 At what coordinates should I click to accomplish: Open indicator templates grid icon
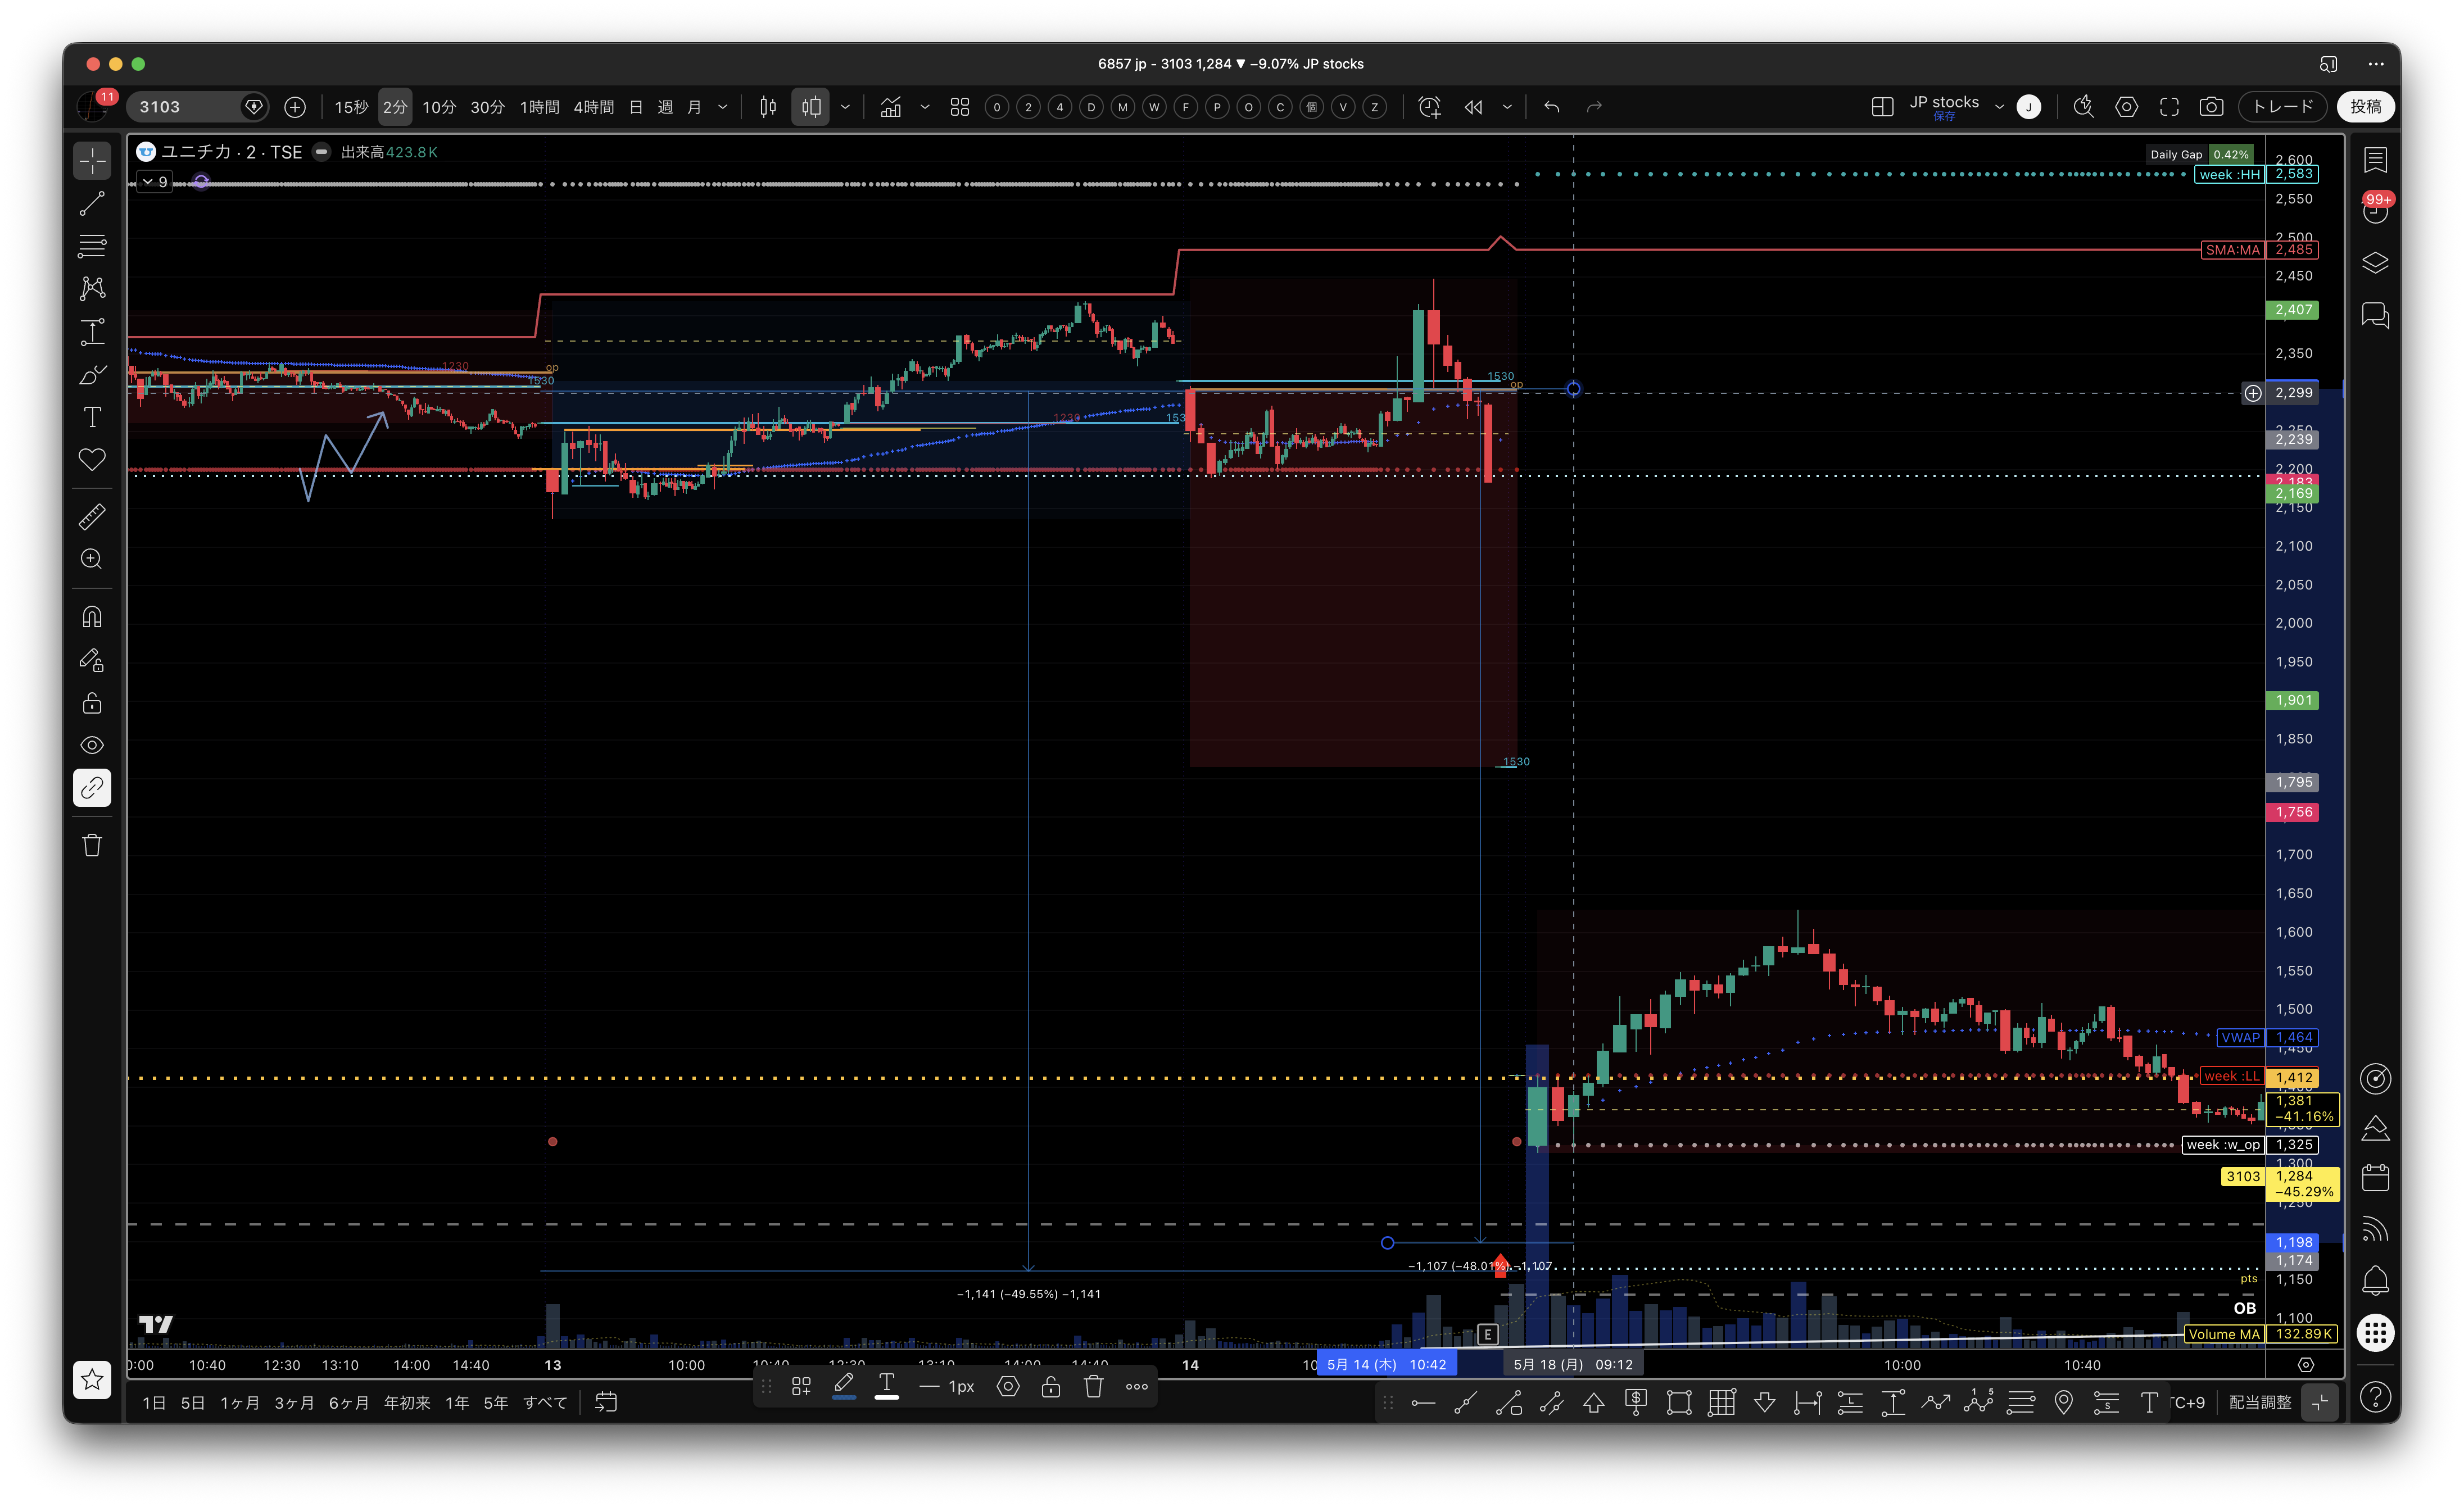(960, 107)
